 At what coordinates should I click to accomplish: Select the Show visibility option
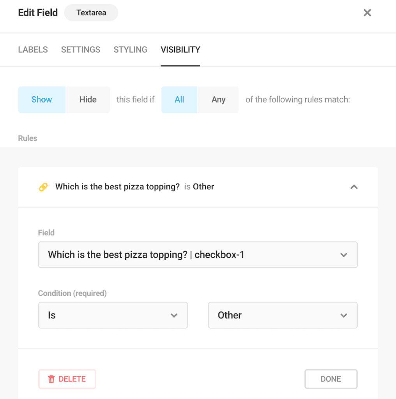[41, 100]
